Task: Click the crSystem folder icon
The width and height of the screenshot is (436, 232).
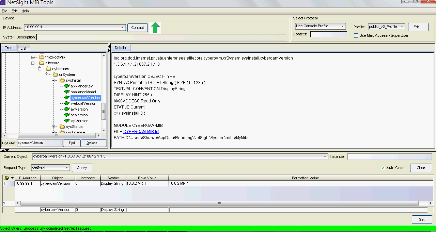Action: click(55, 74)
